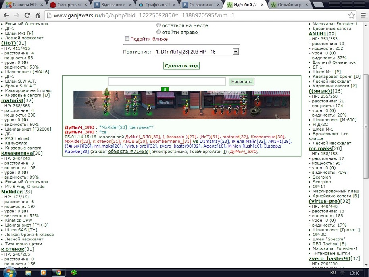The image size is (369, 277).
Task: Click the browser Forward arrow
Action: pos(17,15)
